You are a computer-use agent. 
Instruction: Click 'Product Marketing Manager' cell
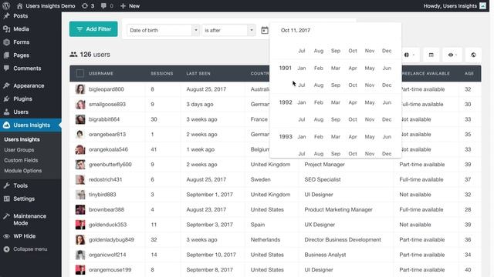338,209
